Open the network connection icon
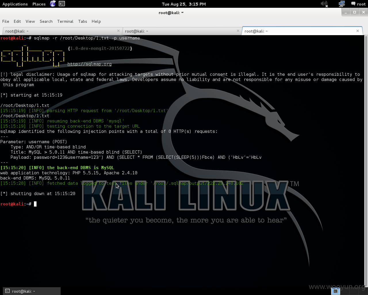The image size is (368, 295). (x=342, y=4)
